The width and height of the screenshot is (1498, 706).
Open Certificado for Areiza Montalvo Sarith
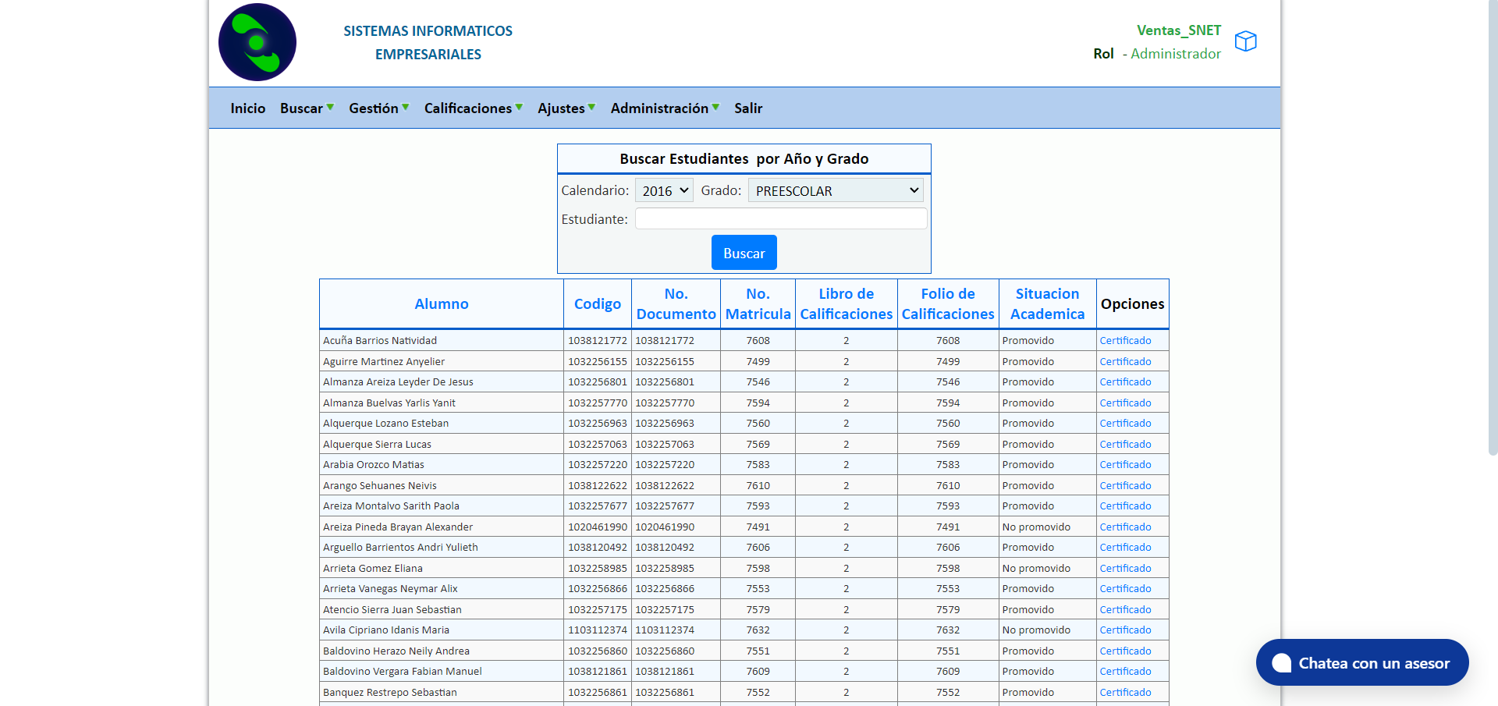click(1125, 506)
